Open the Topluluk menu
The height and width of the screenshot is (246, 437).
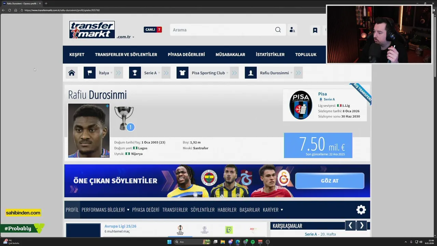pos(306,55)
